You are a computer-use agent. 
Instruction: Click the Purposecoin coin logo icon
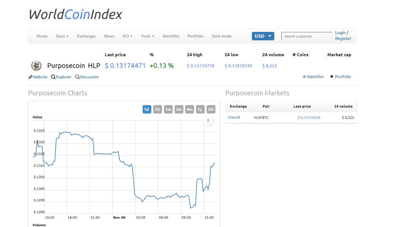tap(36, 66)
